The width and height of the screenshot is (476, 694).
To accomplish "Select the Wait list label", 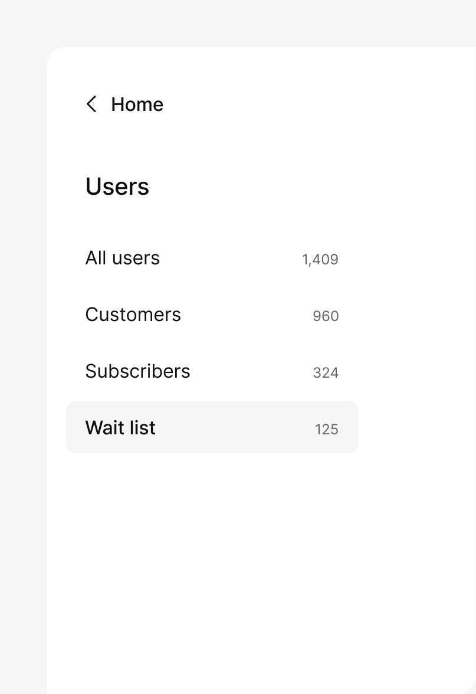I will [120, 428].
